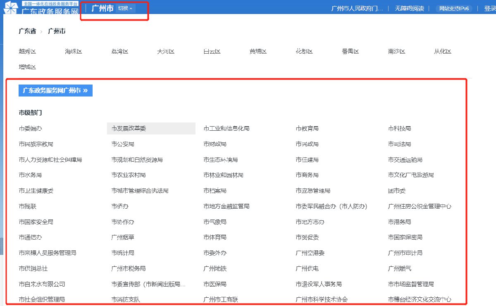The width and height of the screenshot is (496, 306).
Task: Go to 广州市税务局
Action: tap(129, 268)
